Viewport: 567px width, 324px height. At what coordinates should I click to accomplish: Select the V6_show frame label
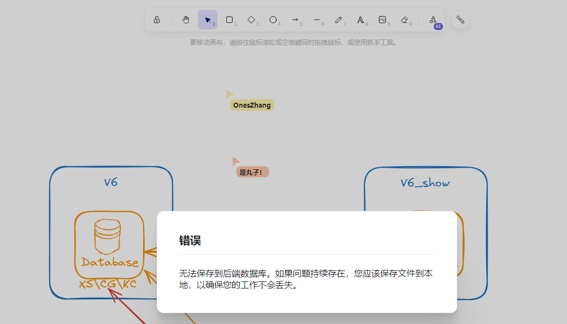pyautogui.click(x=425, y=183)
